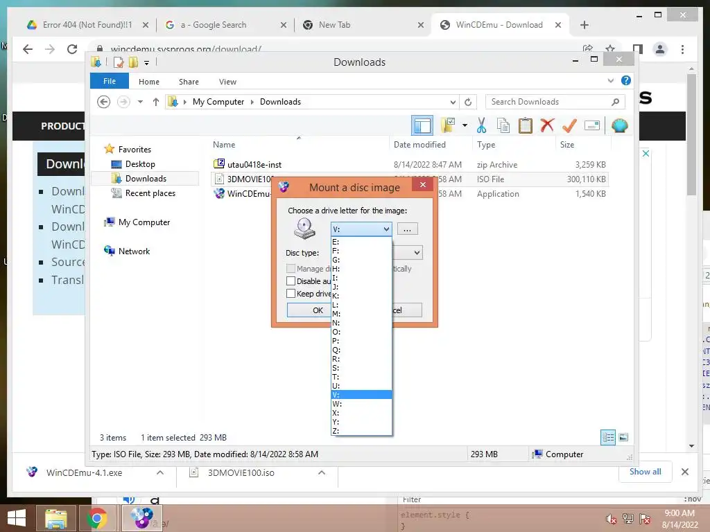Open the Disc type dropdown
The width and height of the screenshot is (710, 532).
417,252
